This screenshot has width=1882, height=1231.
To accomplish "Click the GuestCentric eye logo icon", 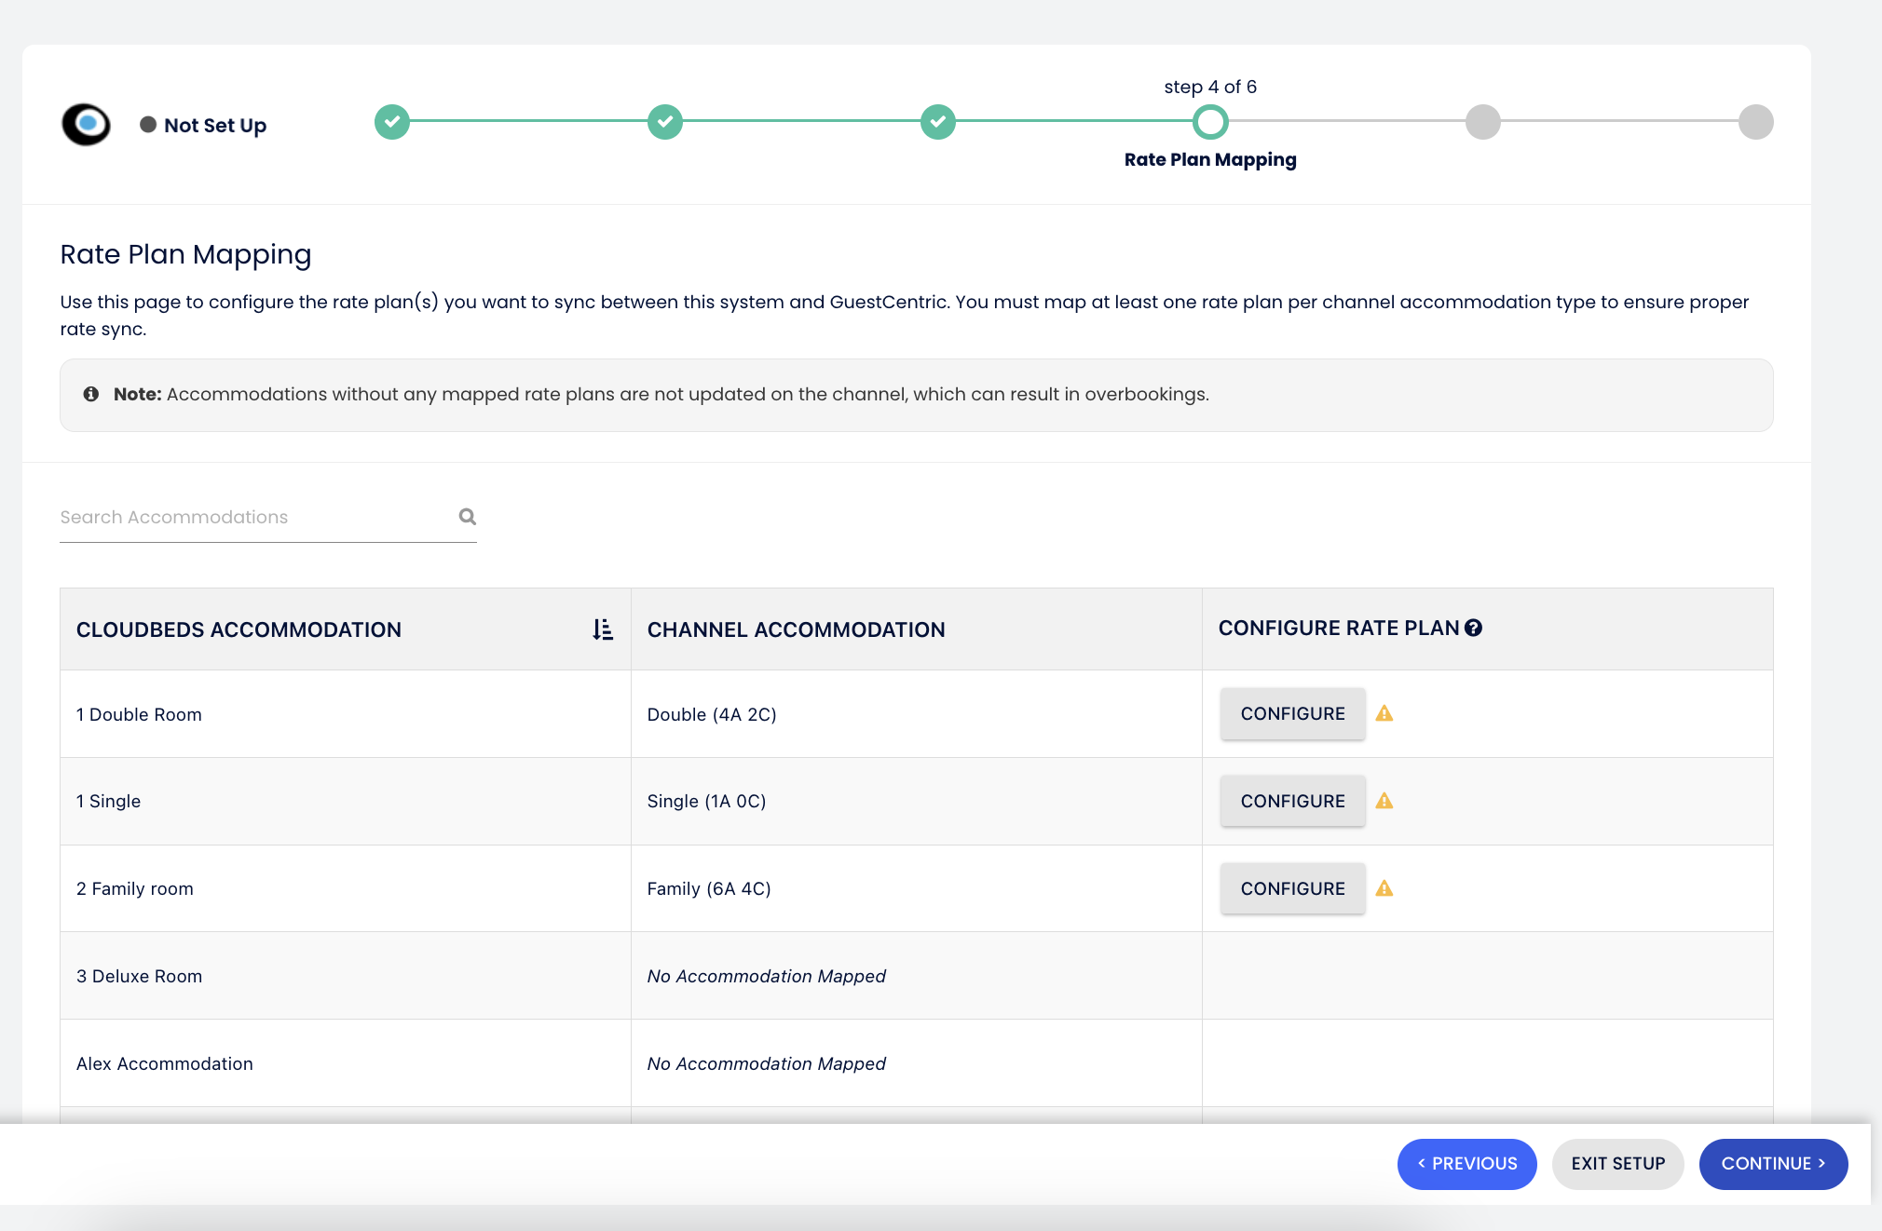I will pyautogui.click(x=86, y=124).
